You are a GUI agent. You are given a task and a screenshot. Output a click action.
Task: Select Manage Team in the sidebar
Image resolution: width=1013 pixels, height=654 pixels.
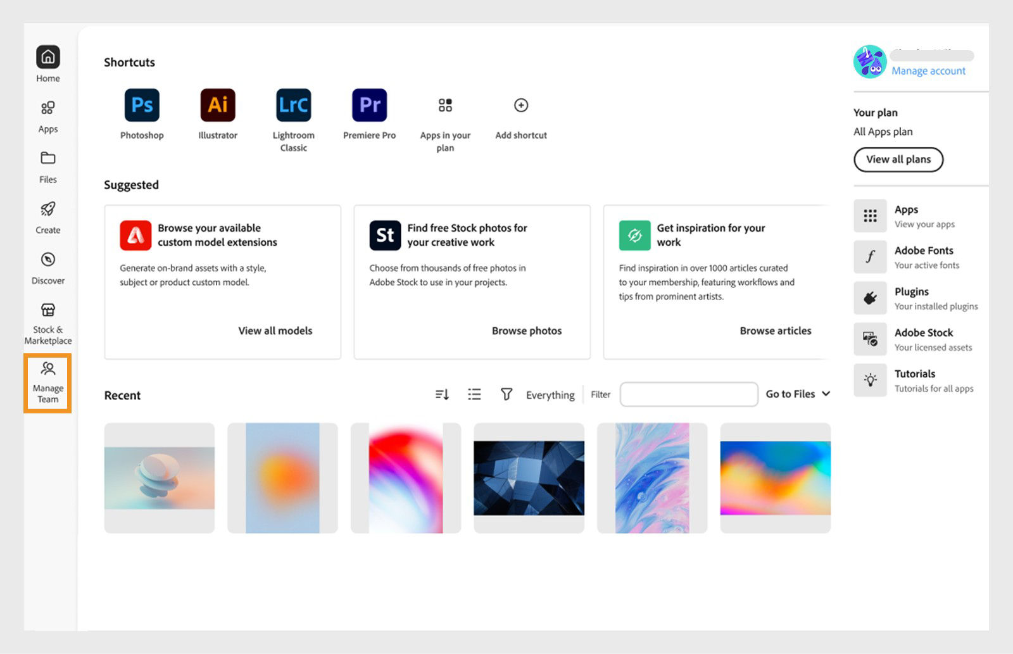[x=48, y=382]
